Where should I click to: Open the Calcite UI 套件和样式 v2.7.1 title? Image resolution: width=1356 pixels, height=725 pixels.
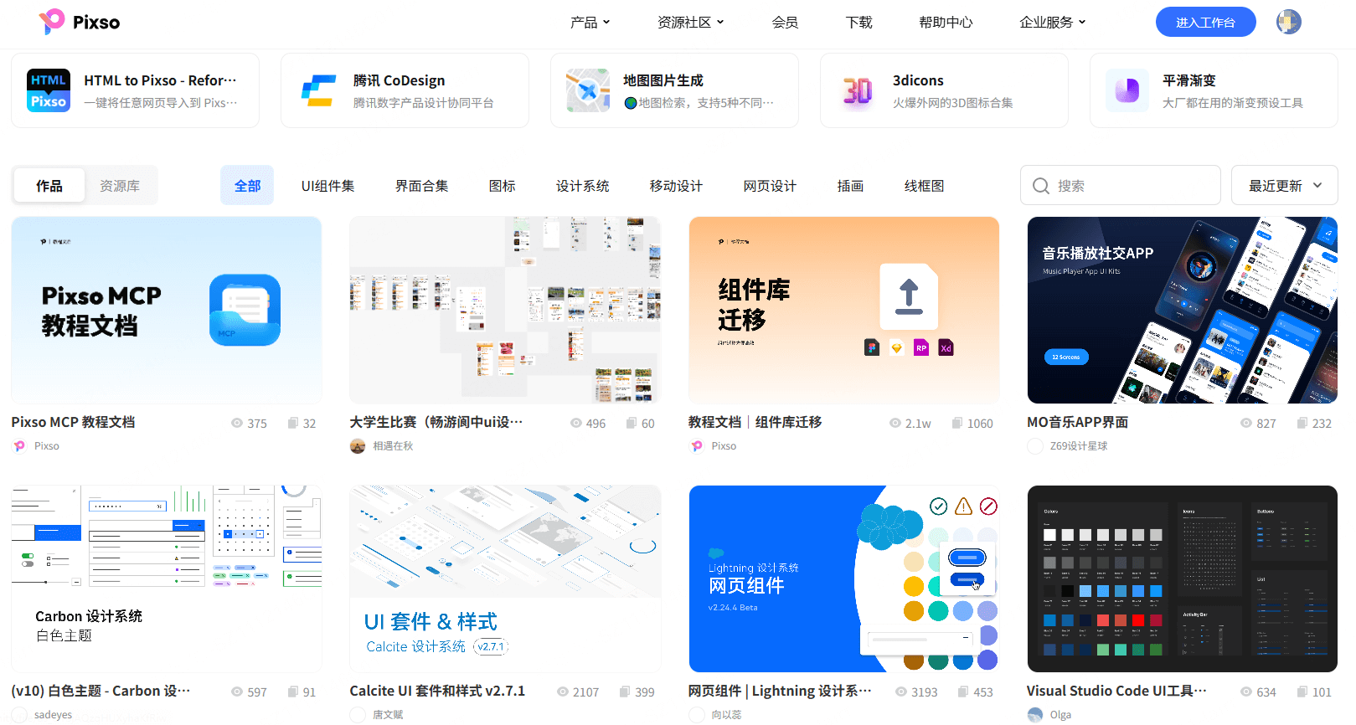coord(437,692)
